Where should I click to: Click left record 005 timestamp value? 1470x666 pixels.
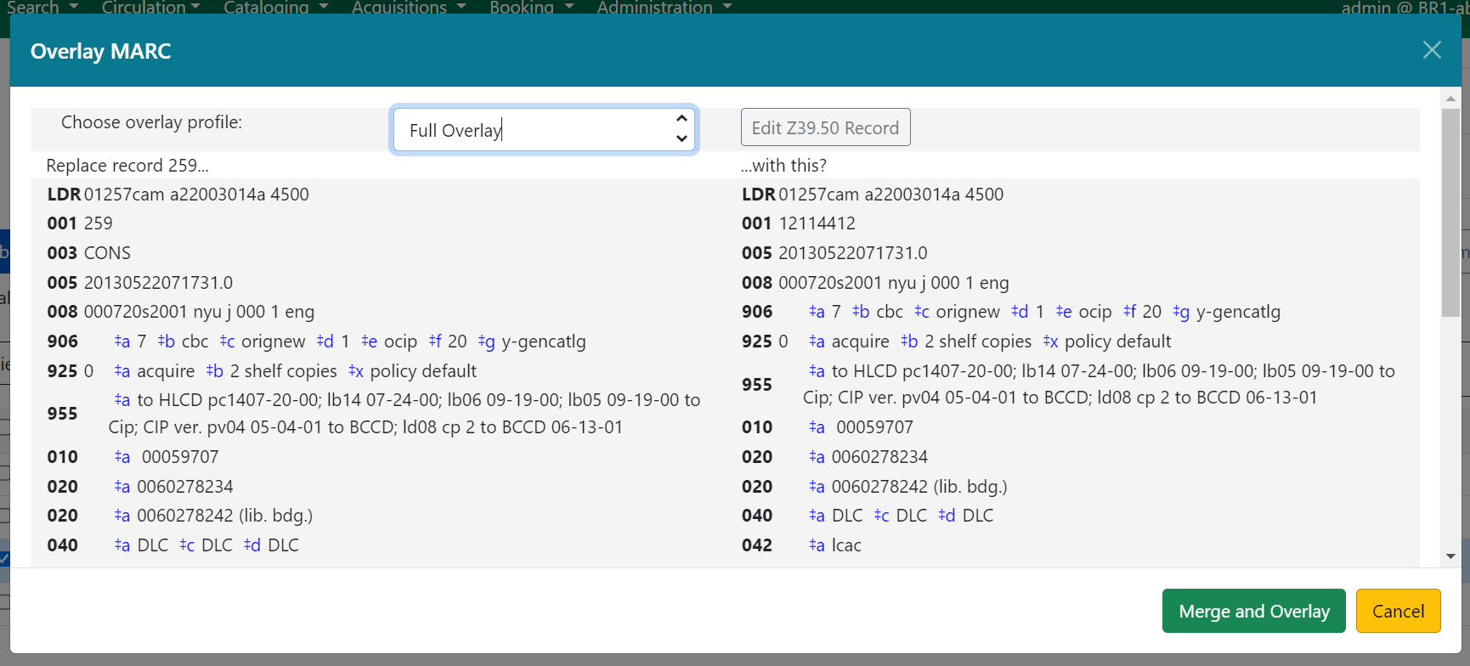coord(158,283)
